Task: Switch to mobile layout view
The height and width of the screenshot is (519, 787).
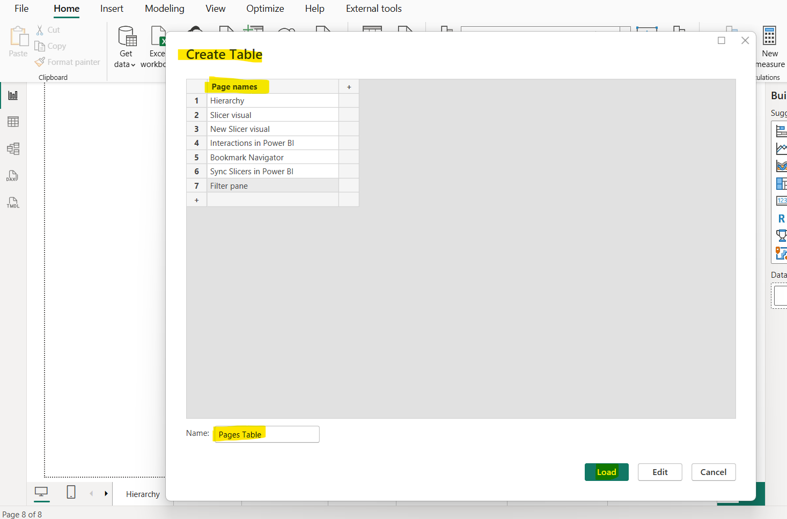Action: tap(71, 493)
